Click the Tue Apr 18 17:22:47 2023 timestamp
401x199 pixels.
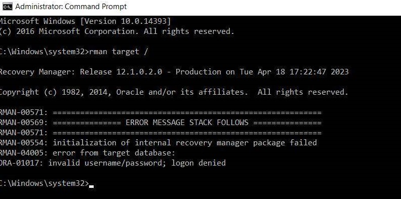294,71
